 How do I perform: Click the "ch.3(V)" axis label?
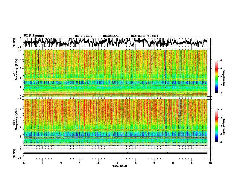(14, 153)
